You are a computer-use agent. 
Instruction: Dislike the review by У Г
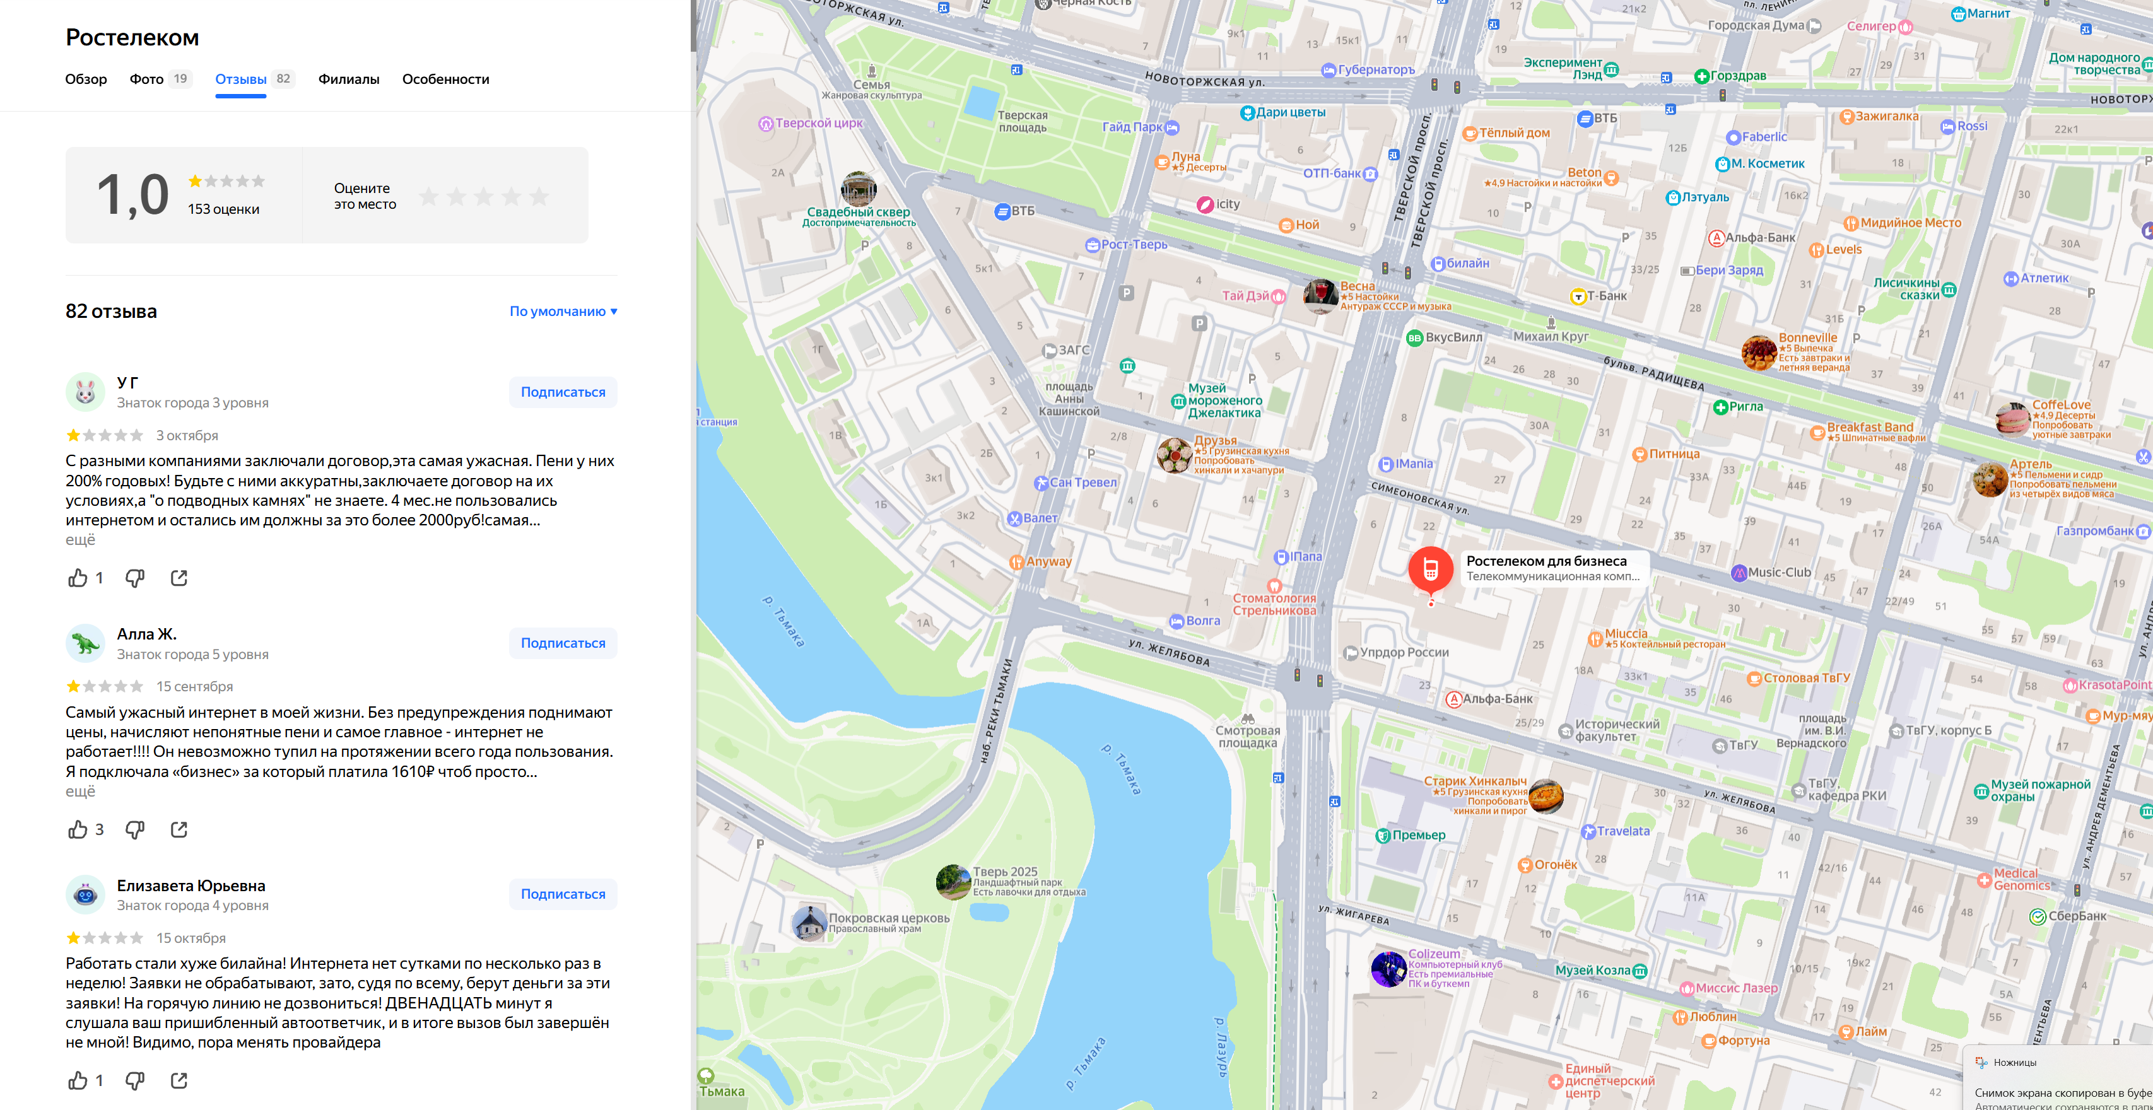[134, 578]
